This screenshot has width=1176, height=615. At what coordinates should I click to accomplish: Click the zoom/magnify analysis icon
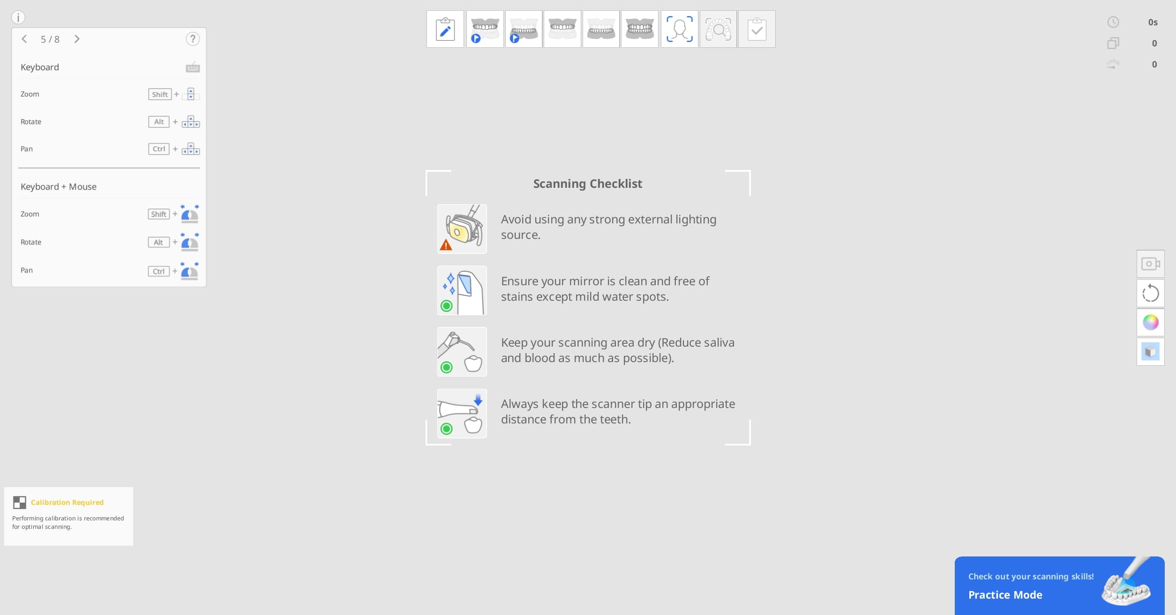point(716,29)
